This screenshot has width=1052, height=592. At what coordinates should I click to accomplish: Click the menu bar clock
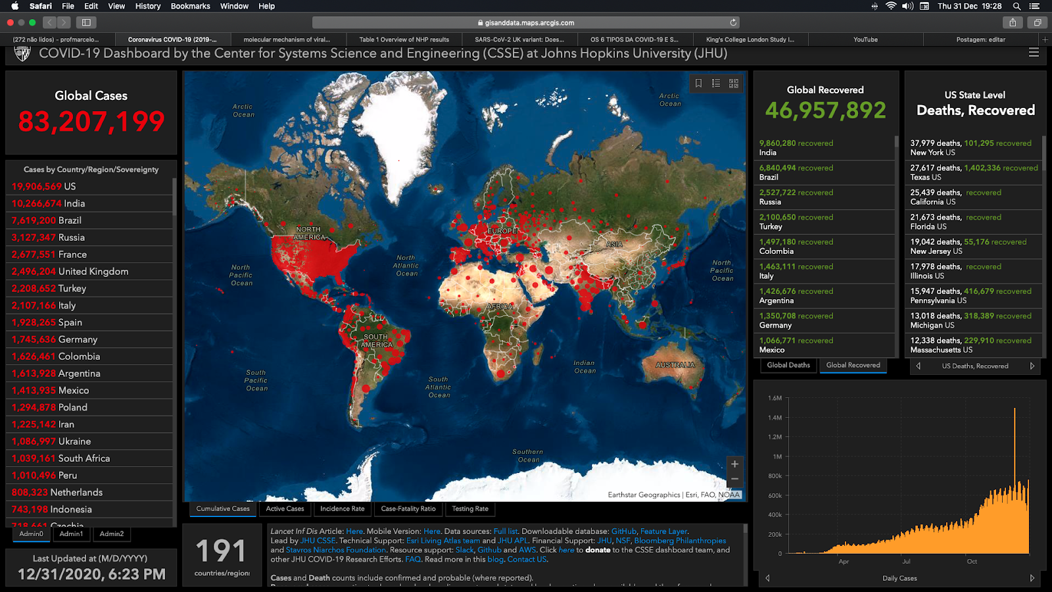pos(970,6)
